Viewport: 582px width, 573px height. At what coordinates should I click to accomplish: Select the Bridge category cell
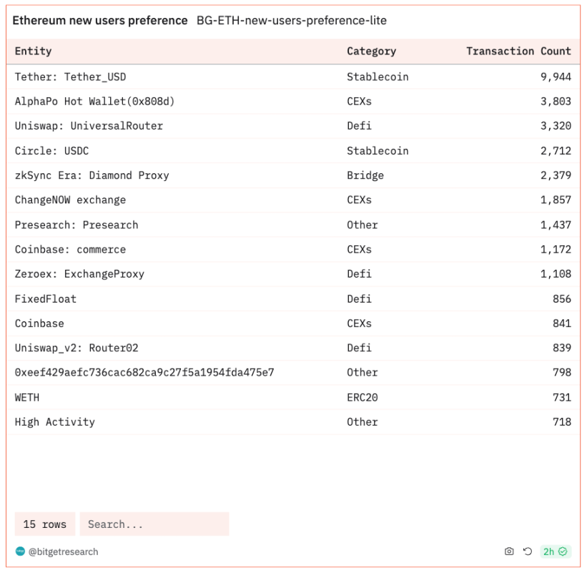pyautogui.click(x=365, y=175)
